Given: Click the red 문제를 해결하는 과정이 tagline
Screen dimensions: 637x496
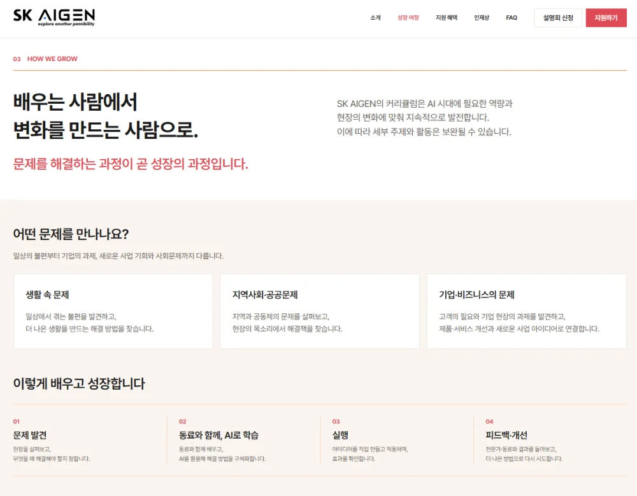Looking at the screenshot, I should (131, 164).
